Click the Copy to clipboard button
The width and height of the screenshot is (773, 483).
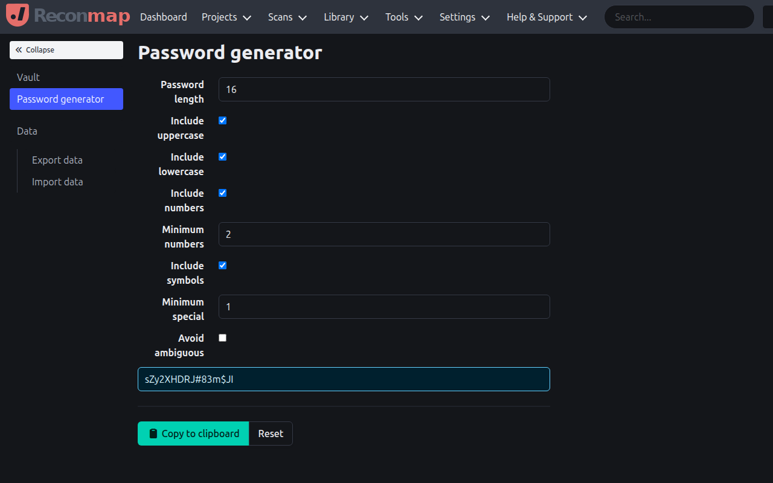point(193,433)
